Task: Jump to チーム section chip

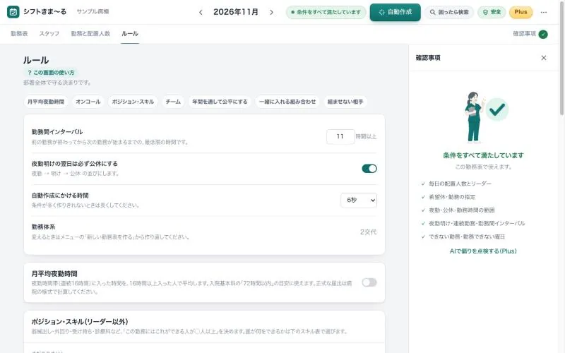Action: [173, 102]
